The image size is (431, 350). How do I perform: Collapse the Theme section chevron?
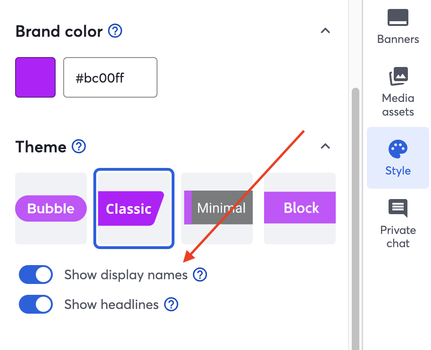325,146
